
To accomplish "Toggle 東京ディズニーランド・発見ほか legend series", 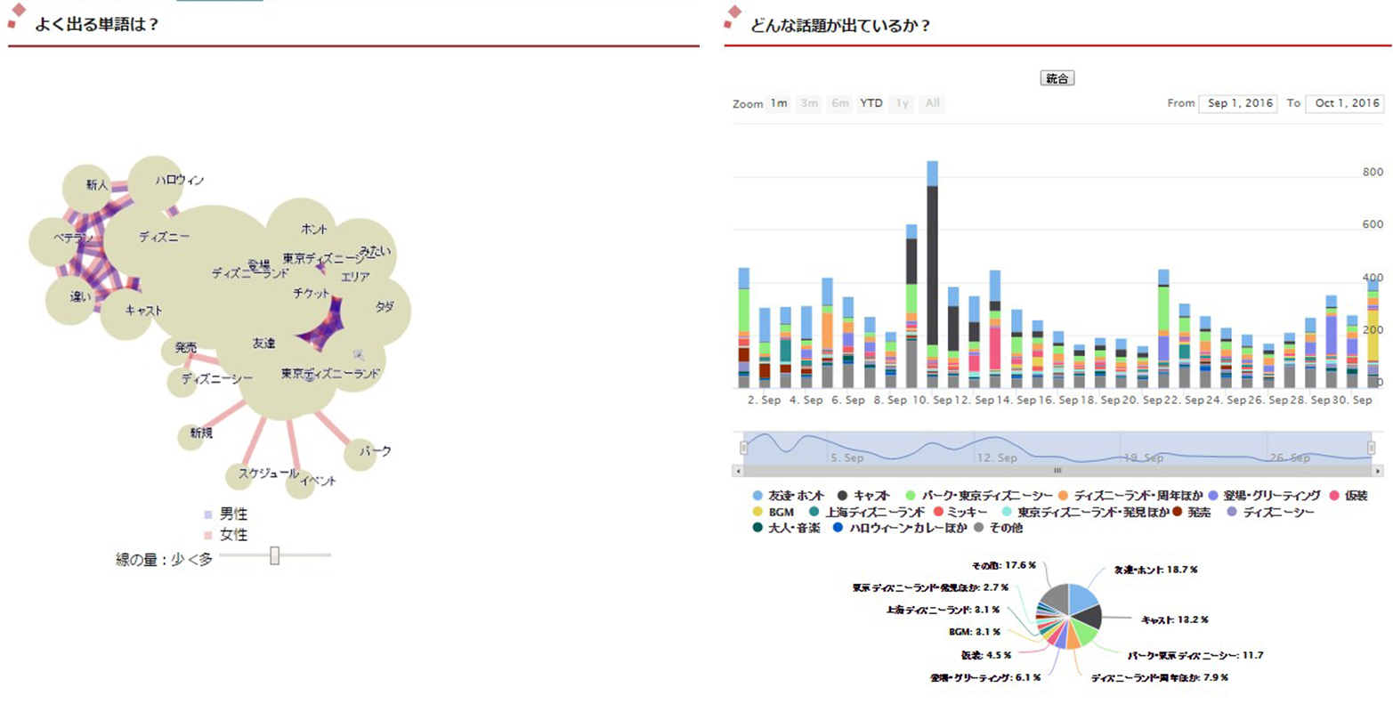I will [x=1086, y=512].
